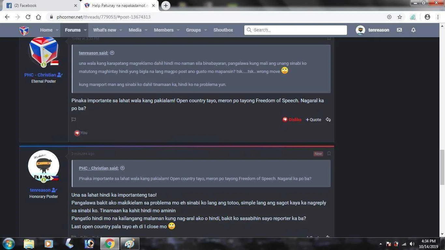
Task: Expand the What's new dropdown arrow
Action: tap(121, 30)
